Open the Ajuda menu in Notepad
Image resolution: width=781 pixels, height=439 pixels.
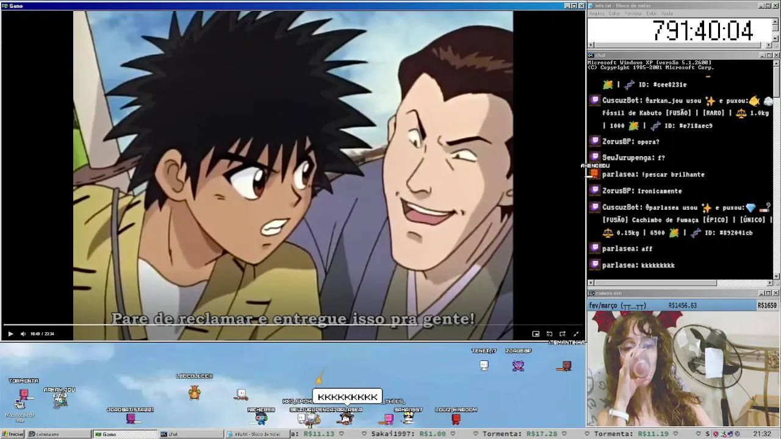tap(668, 13)
